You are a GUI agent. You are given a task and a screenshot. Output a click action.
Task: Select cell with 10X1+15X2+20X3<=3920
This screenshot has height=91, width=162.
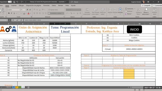click(x=60, y=75)
